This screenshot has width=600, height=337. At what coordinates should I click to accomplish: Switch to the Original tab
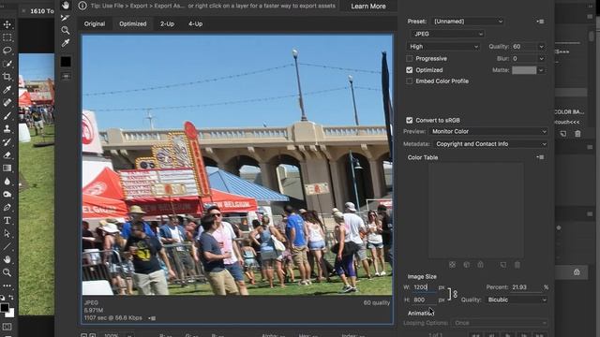95,23
